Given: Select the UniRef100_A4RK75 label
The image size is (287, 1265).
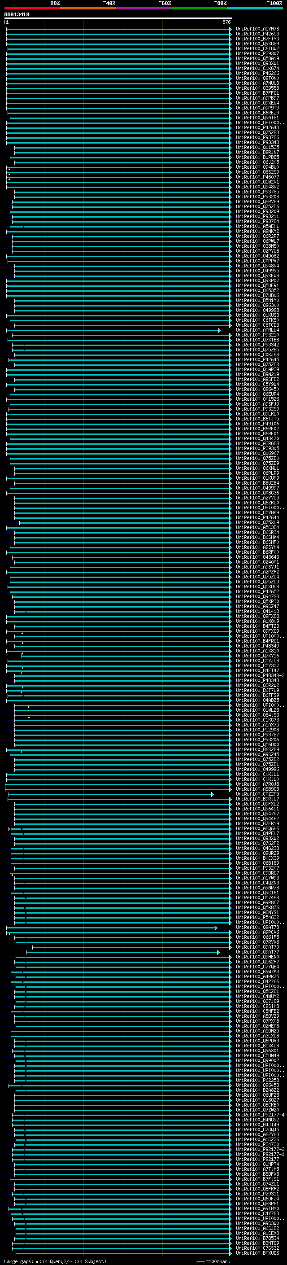Looking at the screenshot, I should click(x=257, y=977).
